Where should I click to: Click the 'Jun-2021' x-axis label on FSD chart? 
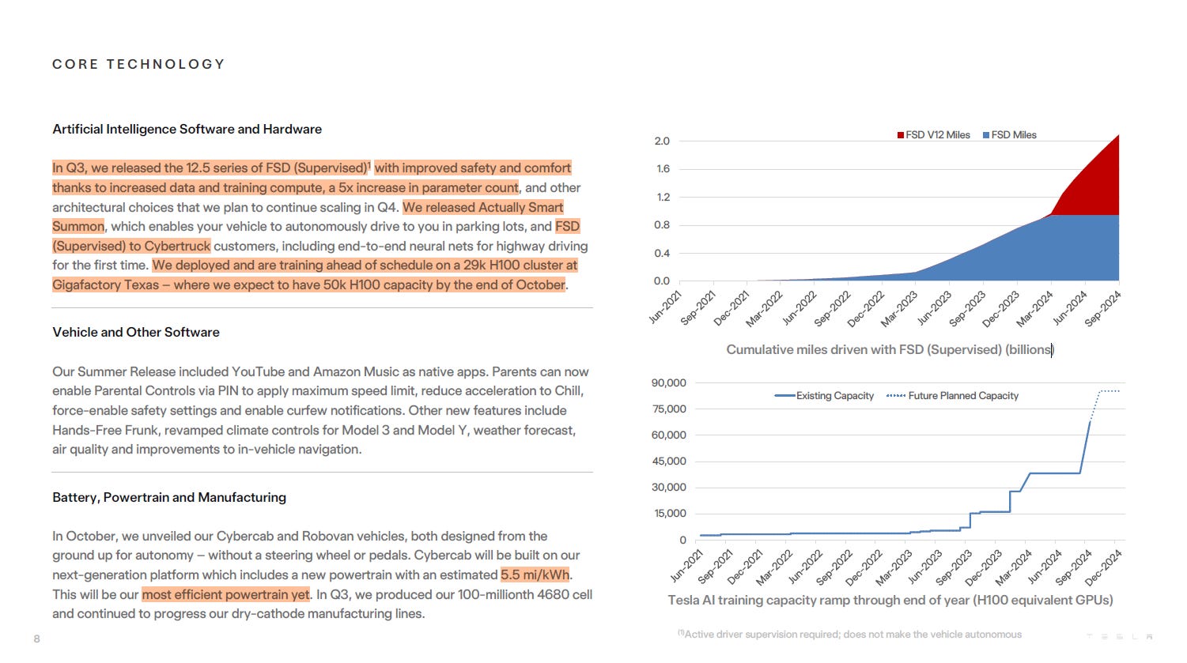pos(665,307)
